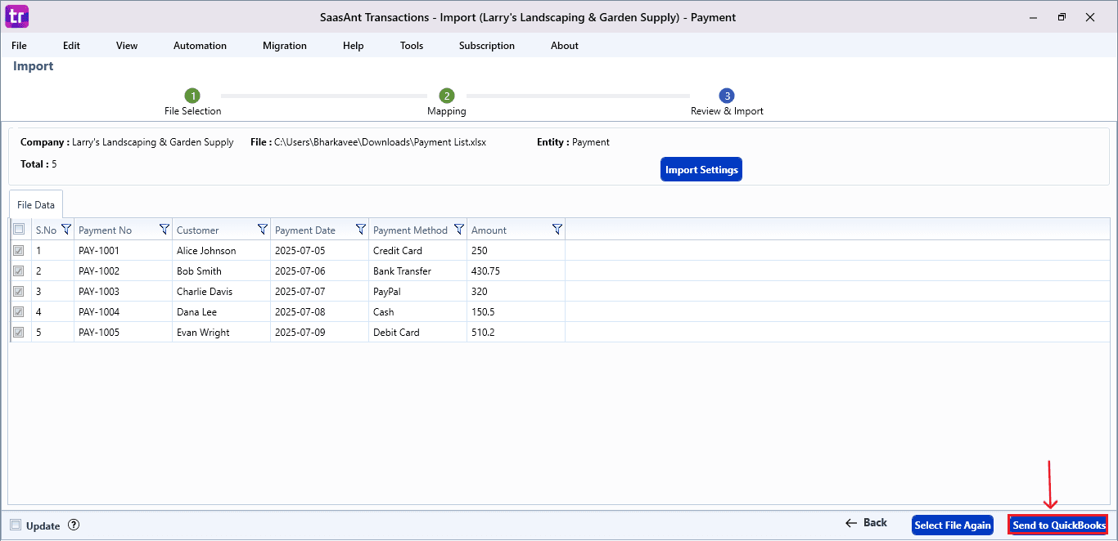Click the Back arrow icon
1118x541 pixels.
851,522
